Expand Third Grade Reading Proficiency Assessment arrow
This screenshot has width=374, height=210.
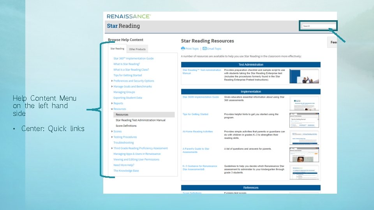(x=112, y=148)
